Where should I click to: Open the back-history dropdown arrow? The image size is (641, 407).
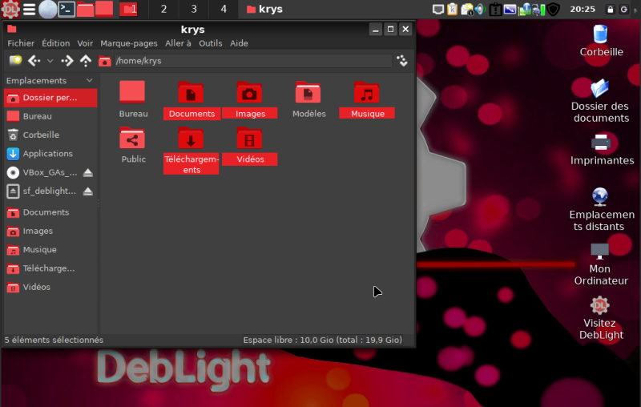50,61
